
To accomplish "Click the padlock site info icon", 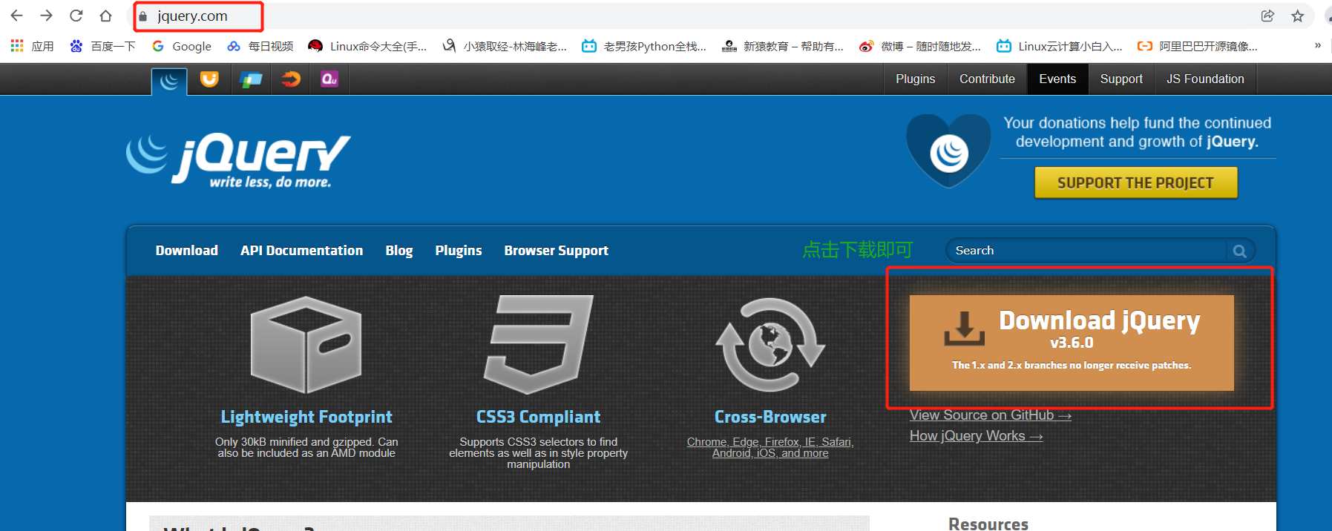I will [143, 16].
